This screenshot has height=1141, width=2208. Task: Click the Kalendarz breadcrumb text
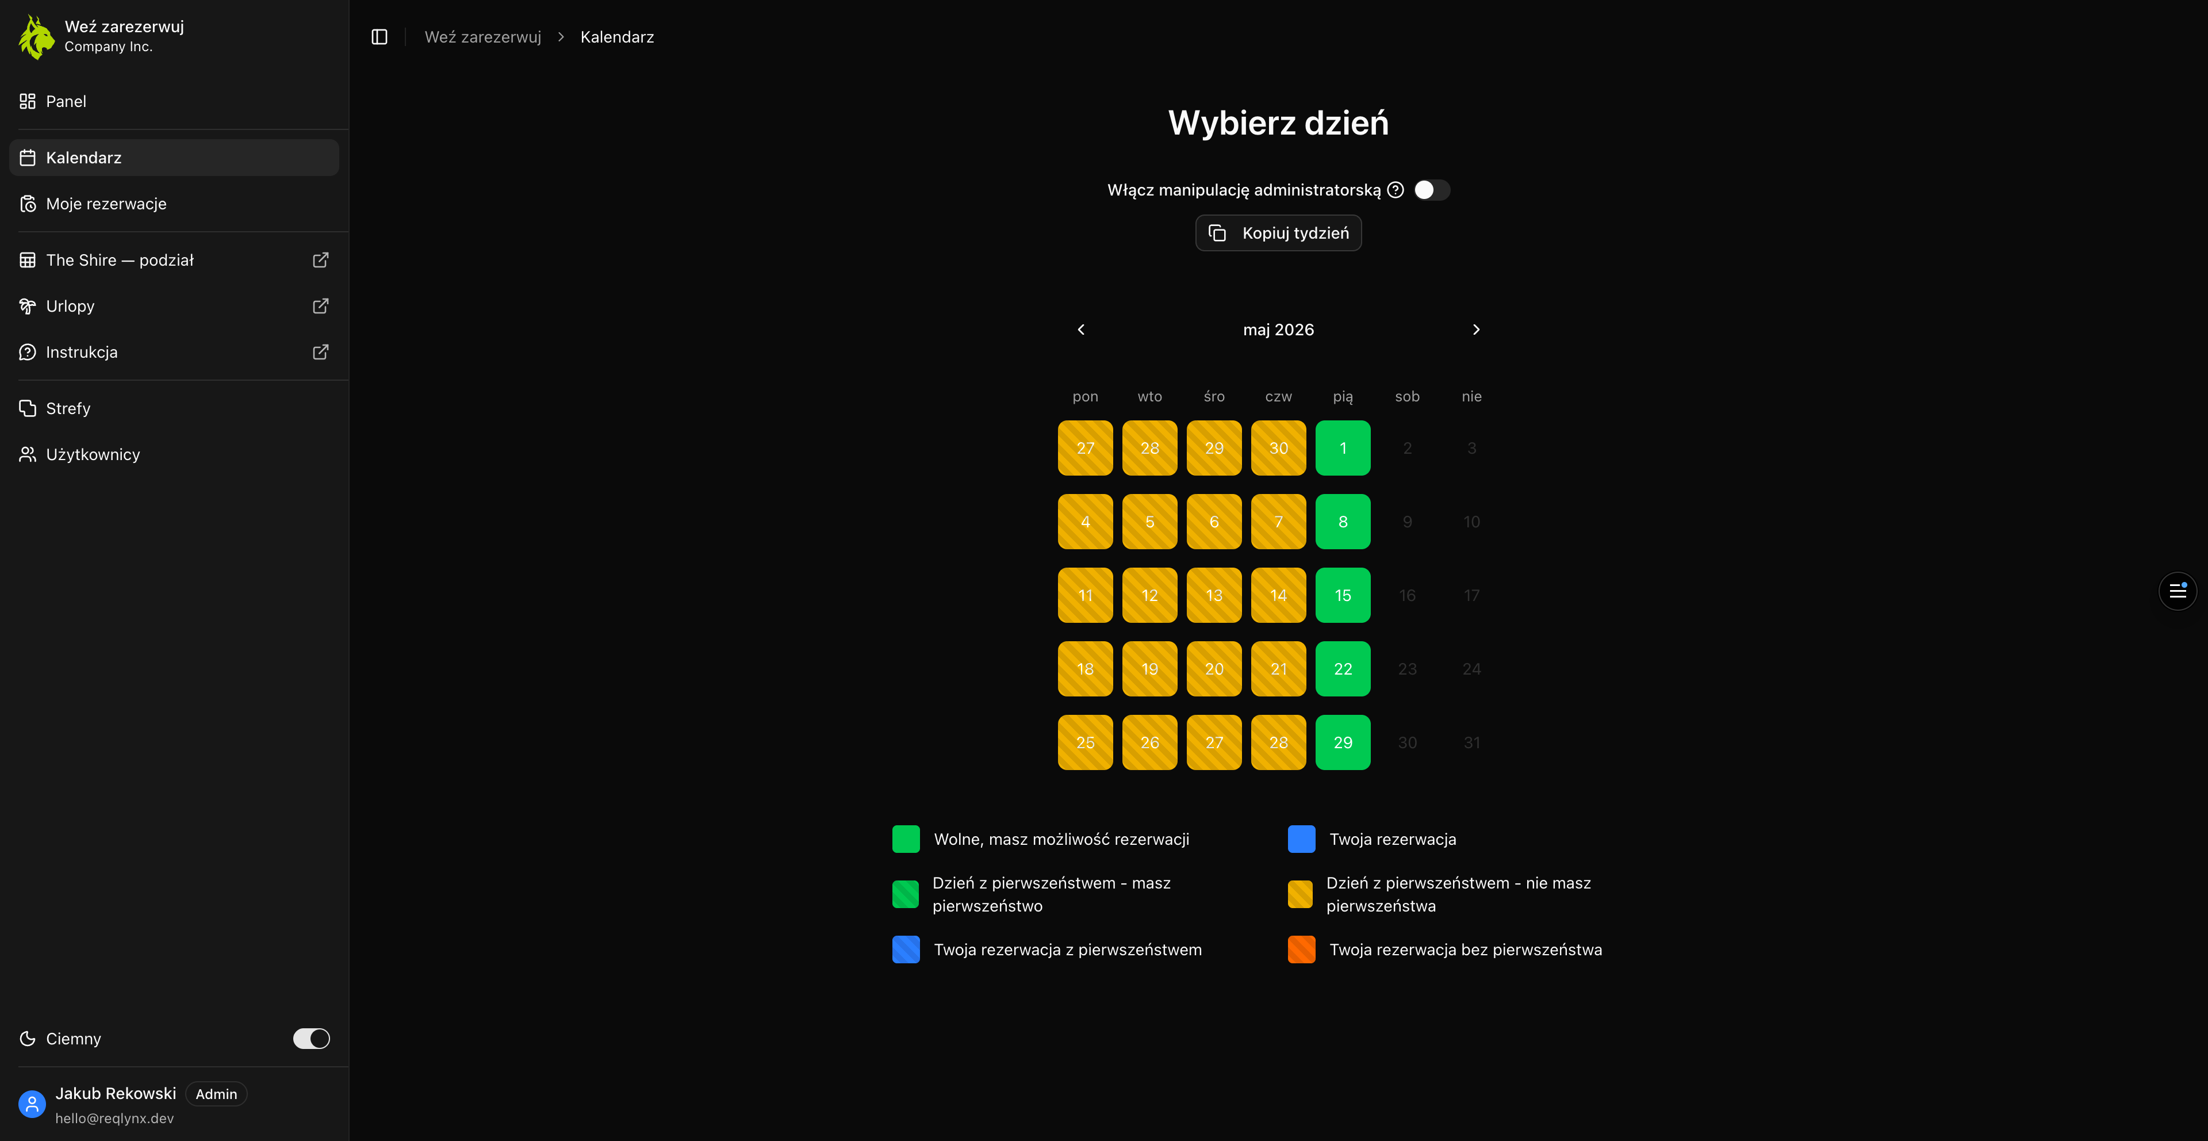617,37
